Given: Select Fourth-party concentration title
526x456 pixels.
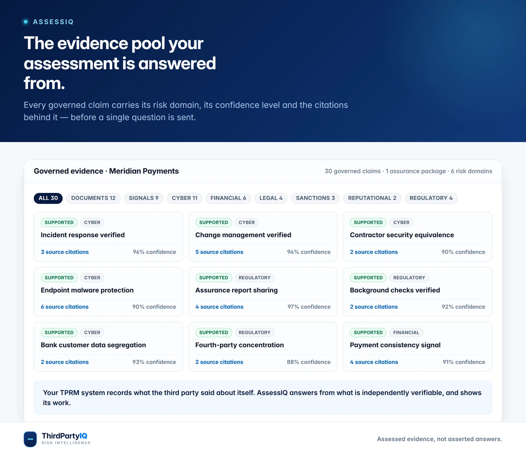Looking at the screenshot, I should (x=240, y=345).
